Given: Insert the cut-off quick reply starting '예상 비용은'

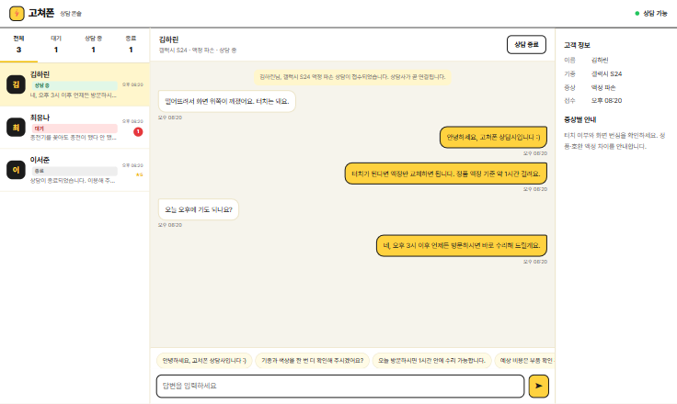Looking at the screenshot, I should pyautogui.click(x=524, y=361).
